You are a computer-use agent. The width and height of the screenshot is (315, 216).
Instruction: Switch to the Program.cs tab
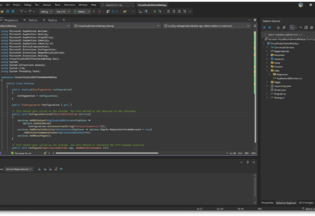(12, 20)
